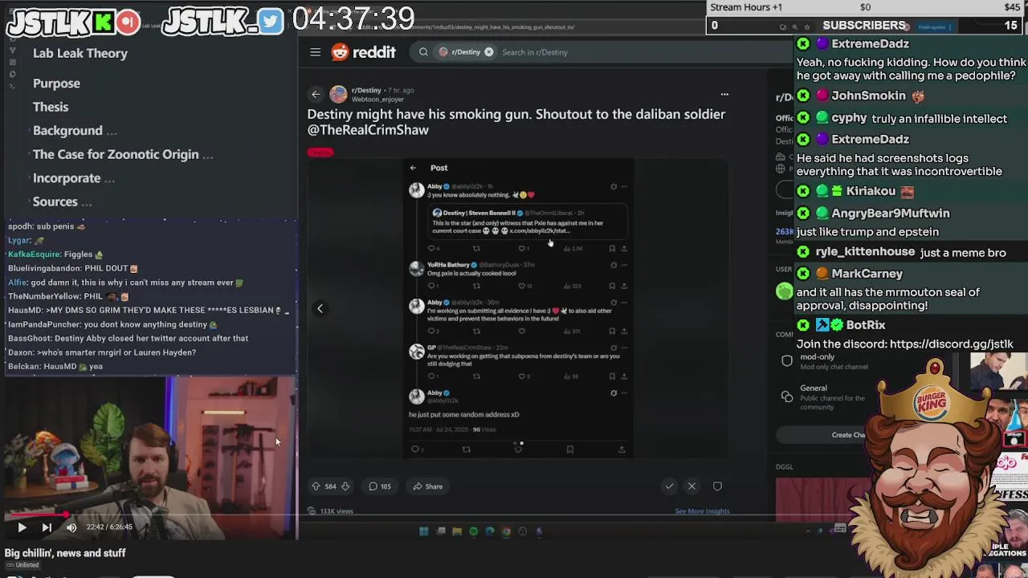Click the retweet icon under the tweet
Screen dimensions: 1028x578
(466, 450)
